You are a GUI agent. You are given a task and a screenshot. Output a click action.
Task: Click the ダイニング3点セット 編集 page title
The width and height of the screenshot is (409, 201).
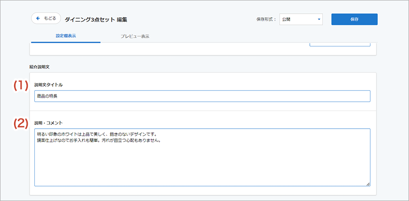(96, 19)
